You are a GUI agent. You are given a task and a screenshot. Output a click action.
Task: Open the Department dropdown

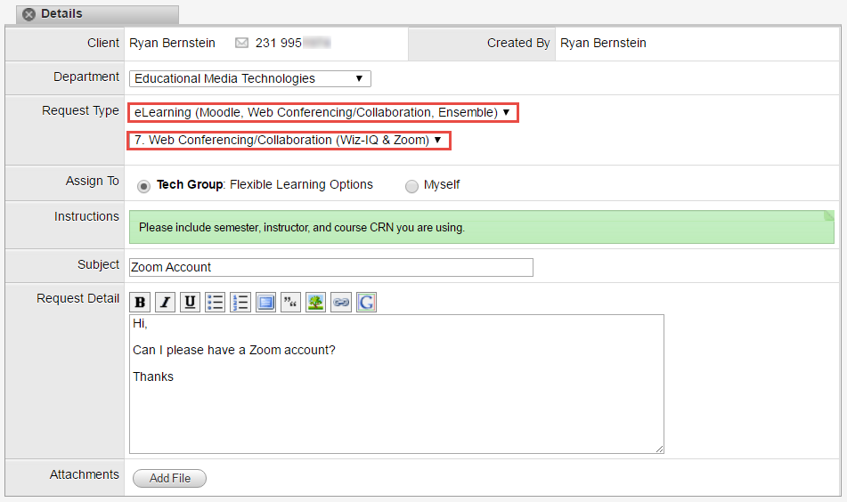pos(250,79)
